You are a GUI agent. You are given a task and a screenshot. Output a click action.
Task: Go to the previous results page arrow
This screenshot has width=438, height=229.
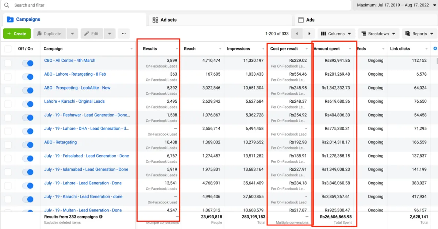tap(297, 34)
